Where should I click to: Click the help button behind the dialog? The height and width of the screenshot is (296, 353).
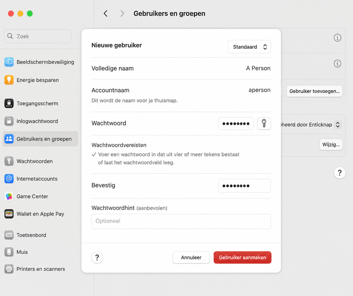340,173
